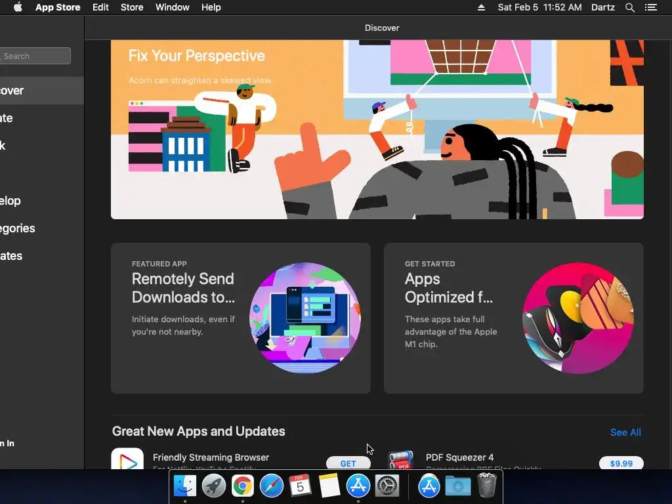Click See All for new apps
The image size is (672, 504).
click(625, 432)
